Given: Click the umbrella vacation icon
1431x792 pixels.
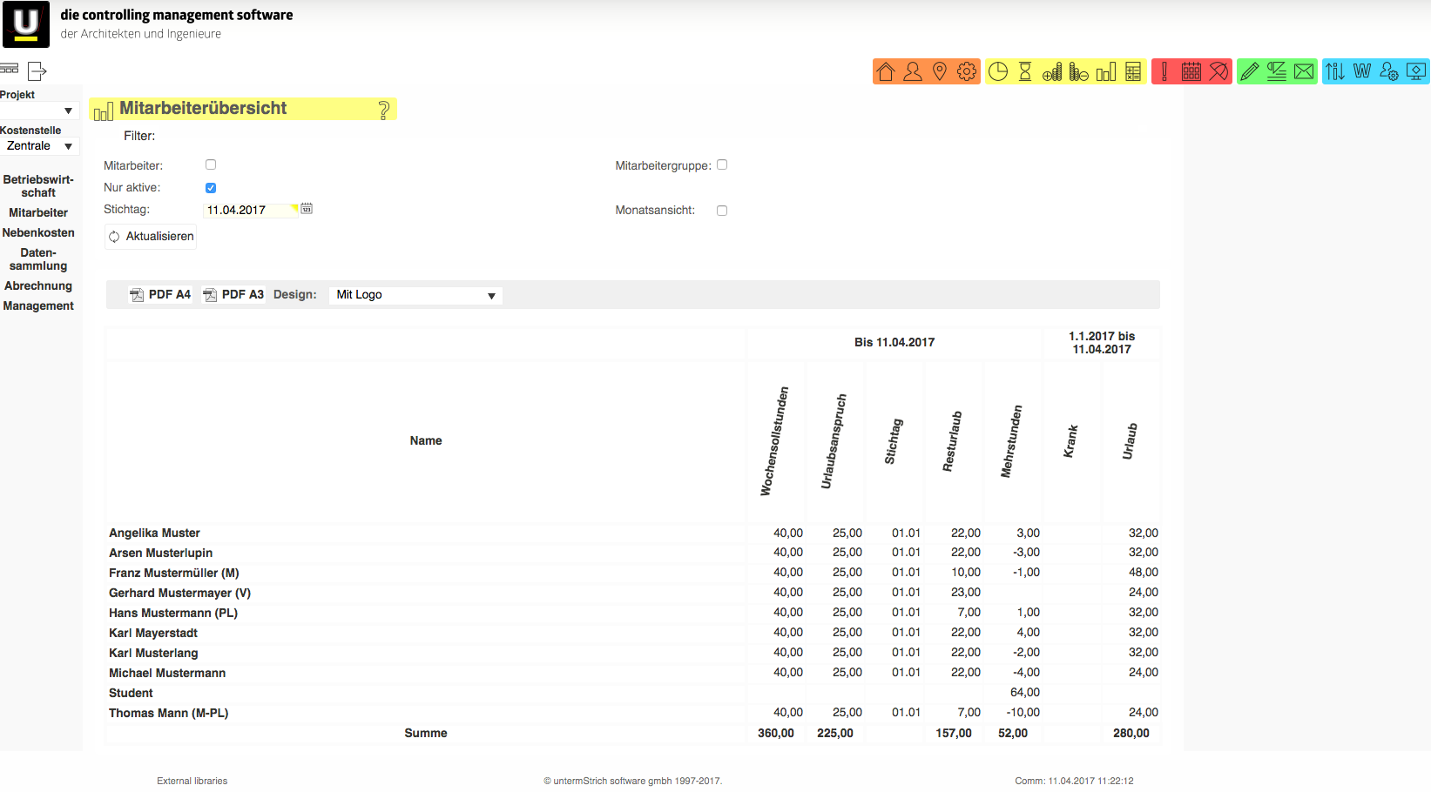Looking at the screenshot, I should (x=1218, y=71).
